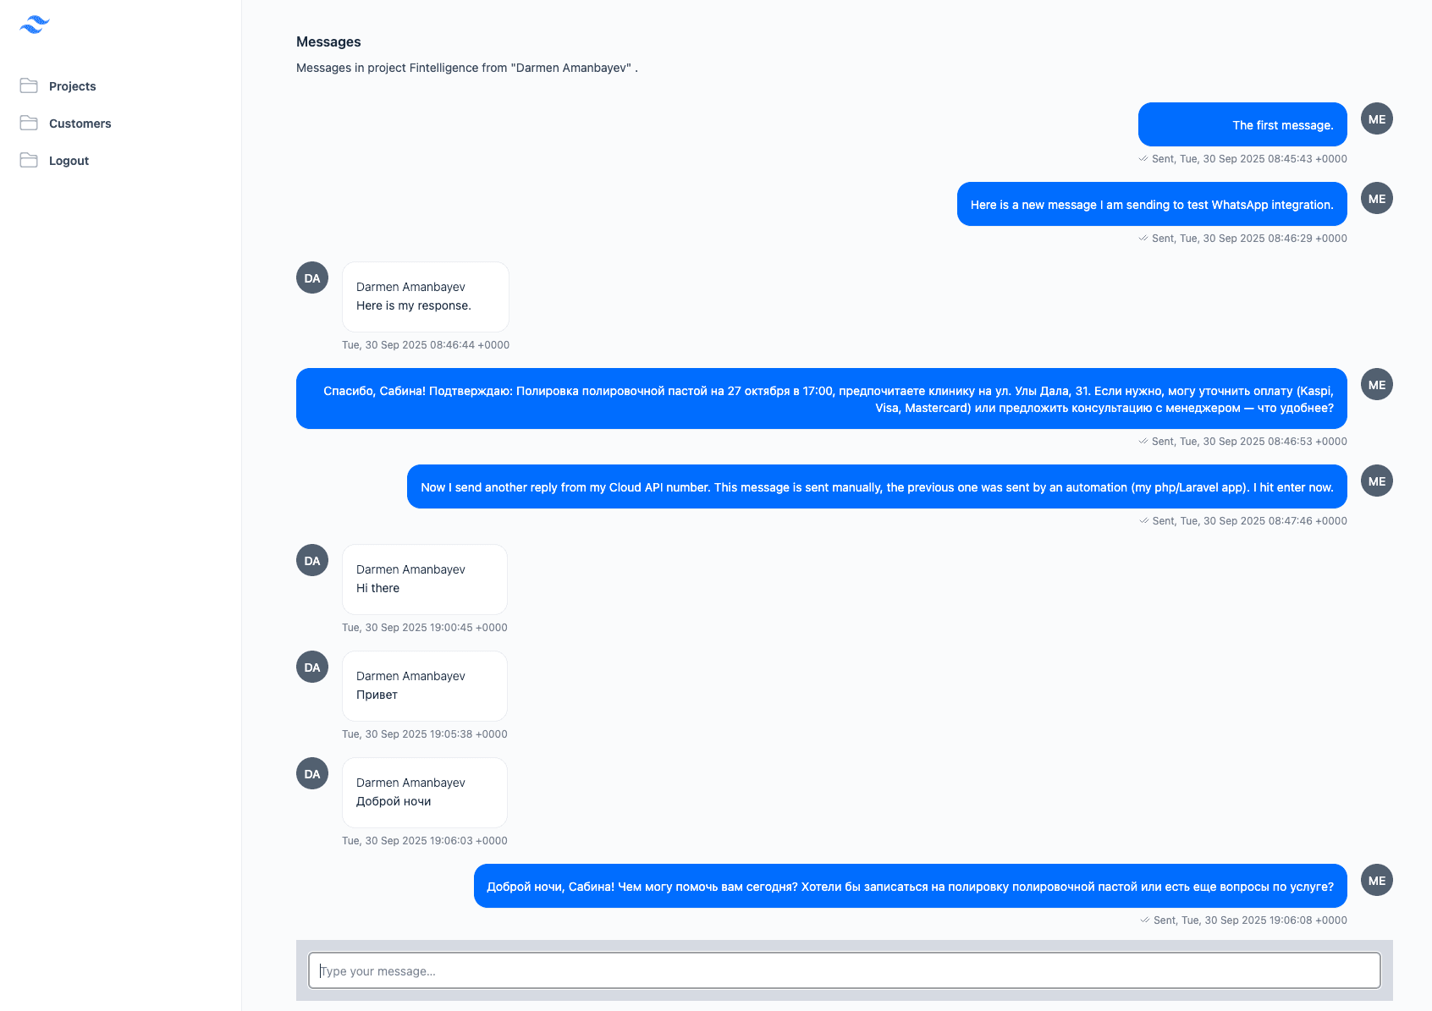This screenshot has width=1432, height=1011.
Task: Click "The first message." blue bubble
Action: pyautogui.click(x=1242, y=125)
